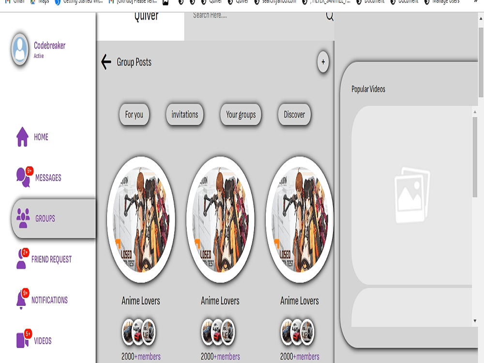484x363 pixels.
Task: Switch to the For you tab
Action: pos(134,115)
